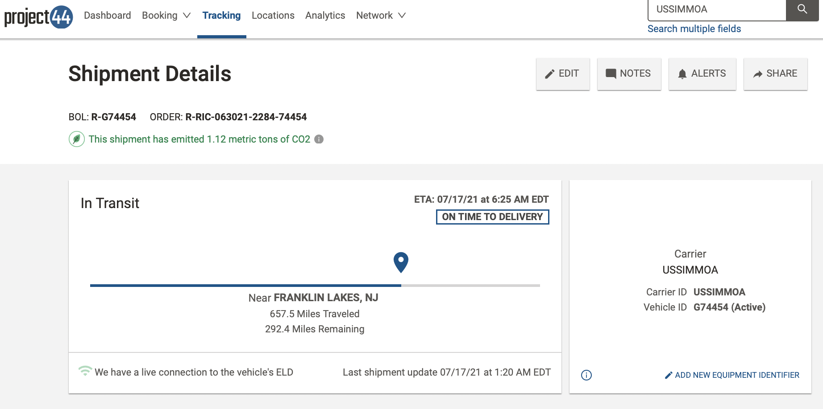The height and width of the screenshot is (409, 823).
Task: Click the Carrier ID USSIMMOA value
Action: coord(719,292)
